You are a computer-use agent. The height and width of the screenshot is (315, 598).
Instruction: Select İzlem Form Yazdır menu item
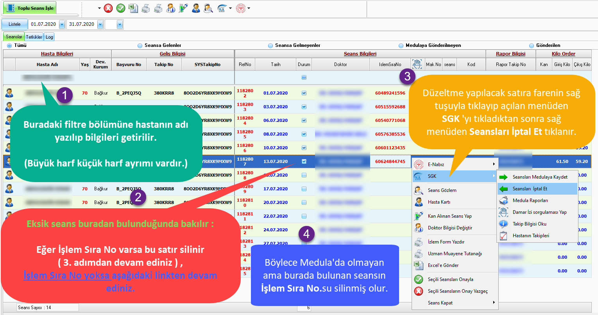pyautogui.click(x=455, y=242)
